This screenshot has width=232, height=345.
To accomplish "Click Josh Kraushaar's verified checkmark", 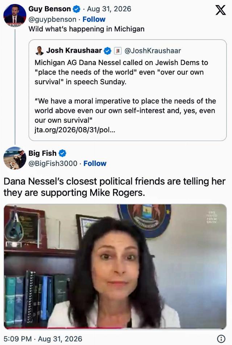I will (107, 50).
